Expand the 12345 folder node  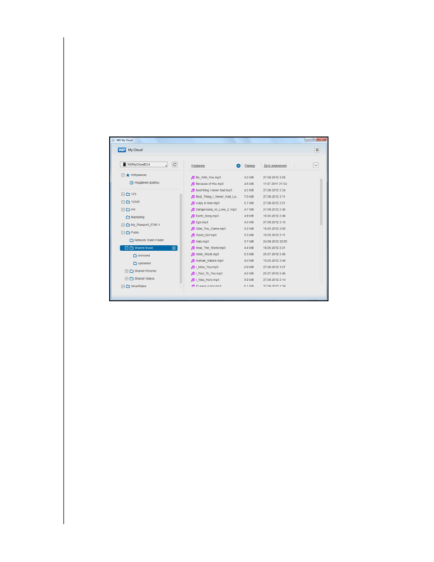[x=123, y=202]
